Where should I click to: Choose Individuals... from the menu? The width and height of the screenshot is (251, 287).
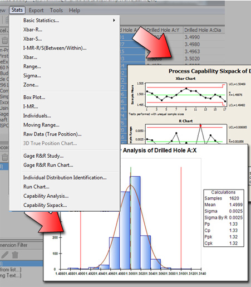coord(65,116)
